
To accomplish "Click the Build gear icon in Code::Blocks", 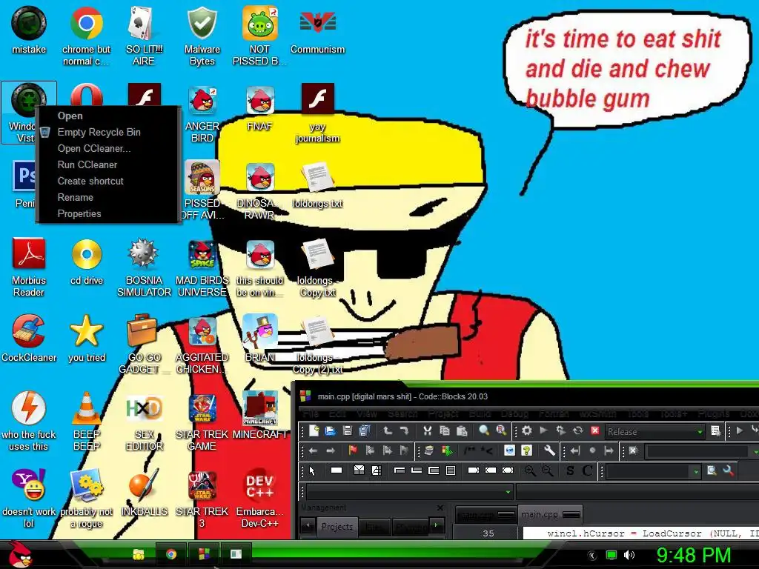I will pyautogui.click(x=527, y=430).
